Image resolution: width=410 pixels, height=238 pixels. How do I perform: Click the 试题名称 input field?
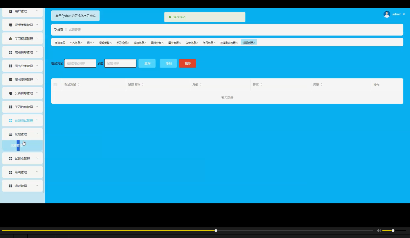click(x=120, y=63)
